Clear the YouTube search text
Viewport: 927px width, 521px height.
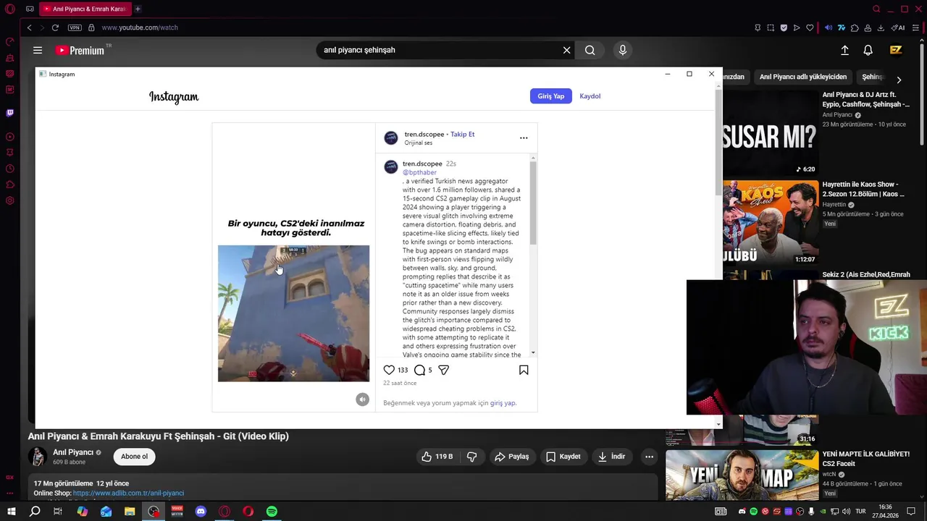pos(566,50)
